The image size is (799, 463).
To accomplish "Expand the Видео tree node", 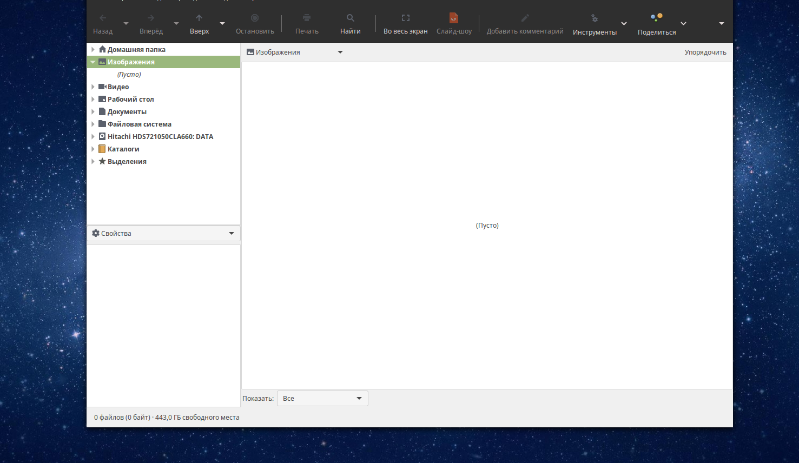I will [93, 87].
